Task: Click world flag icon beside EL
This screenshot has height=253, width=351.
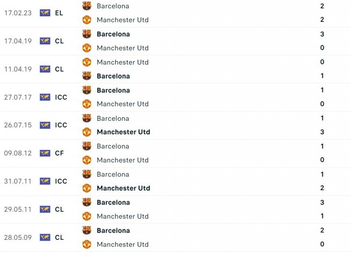Action: tap(45, 13)
